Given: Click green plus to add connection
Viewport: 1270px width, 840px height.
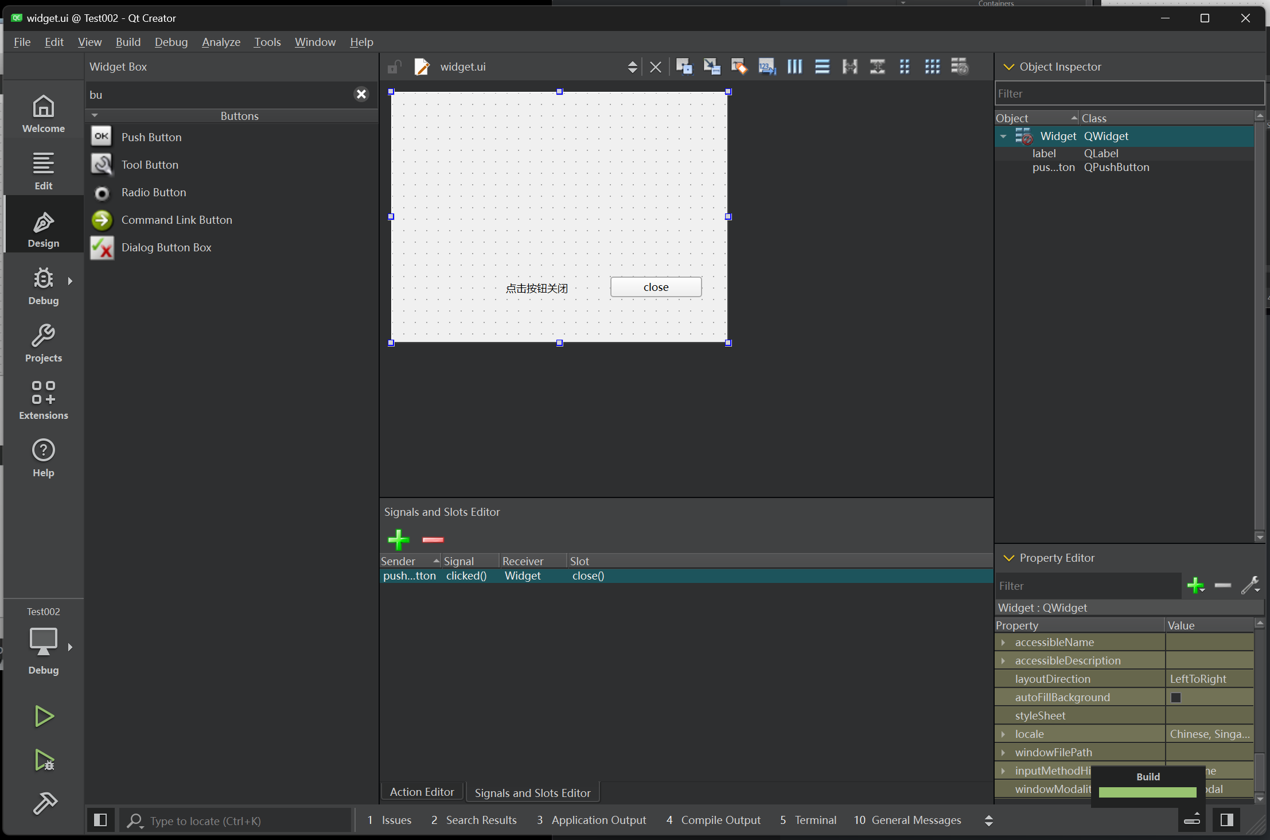Looking at the screenshot, I should [398, 539].
